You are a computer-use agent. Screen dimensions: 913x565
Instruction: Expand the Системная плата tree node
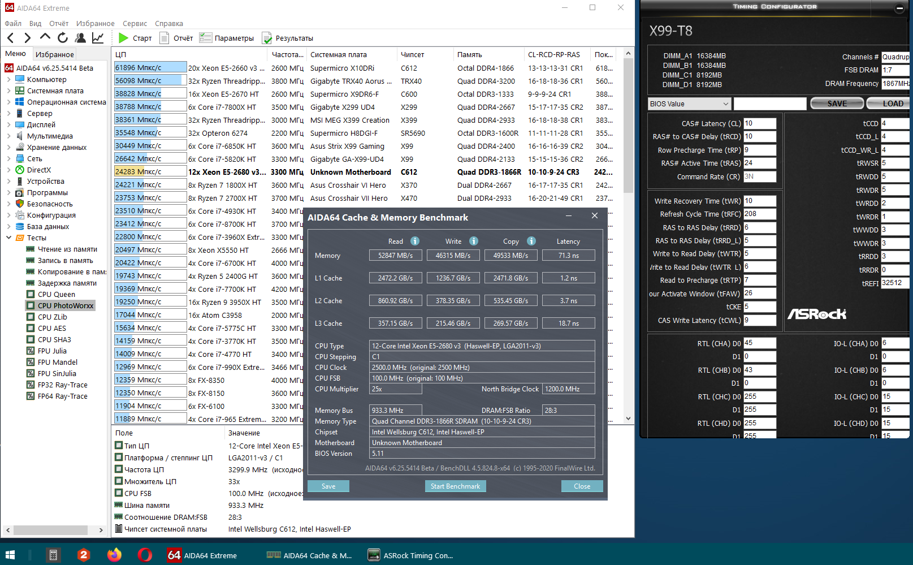click(x=8, y=91)
